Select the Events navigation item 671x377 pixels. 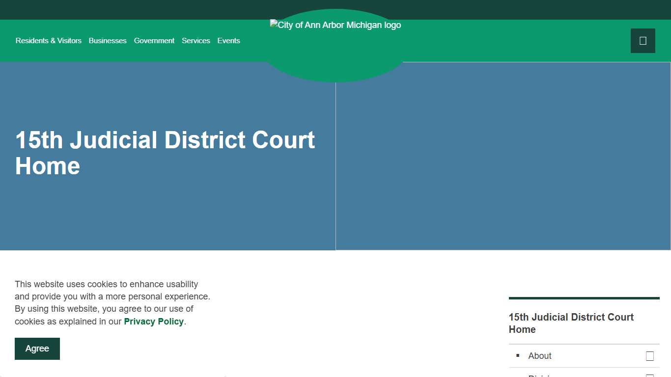[x=228, y=40]
